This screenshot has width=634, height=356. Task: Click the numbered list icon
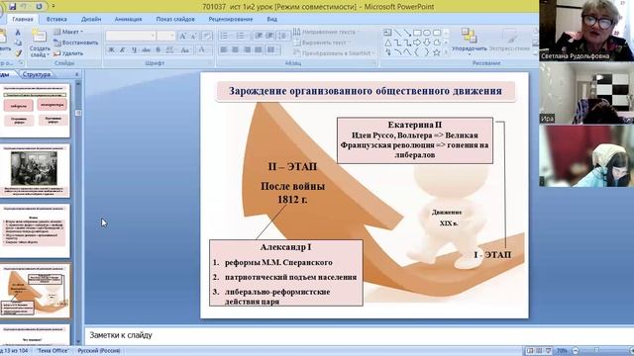click(x=241, y=36)
